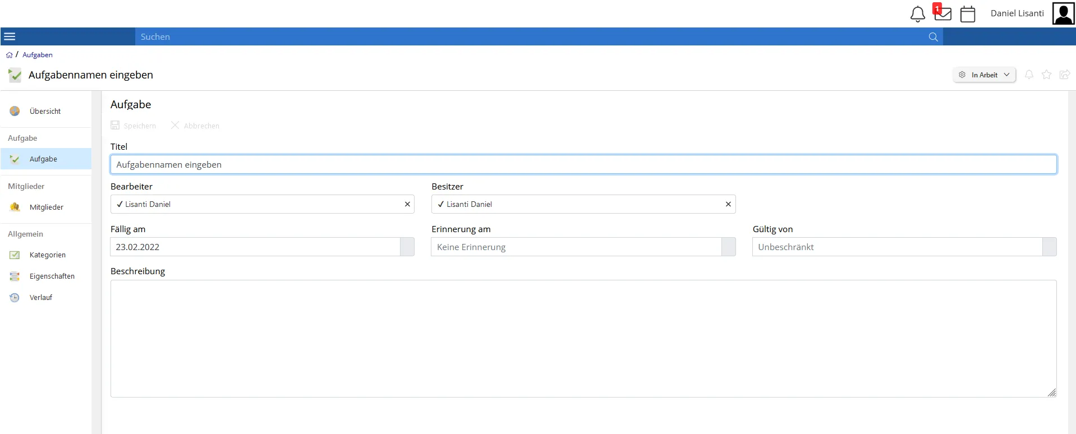This screenshot has width=1076, height=434.
Task: Click the search magnifier icon
Action: pyautogui.click(x=933, y=37)
